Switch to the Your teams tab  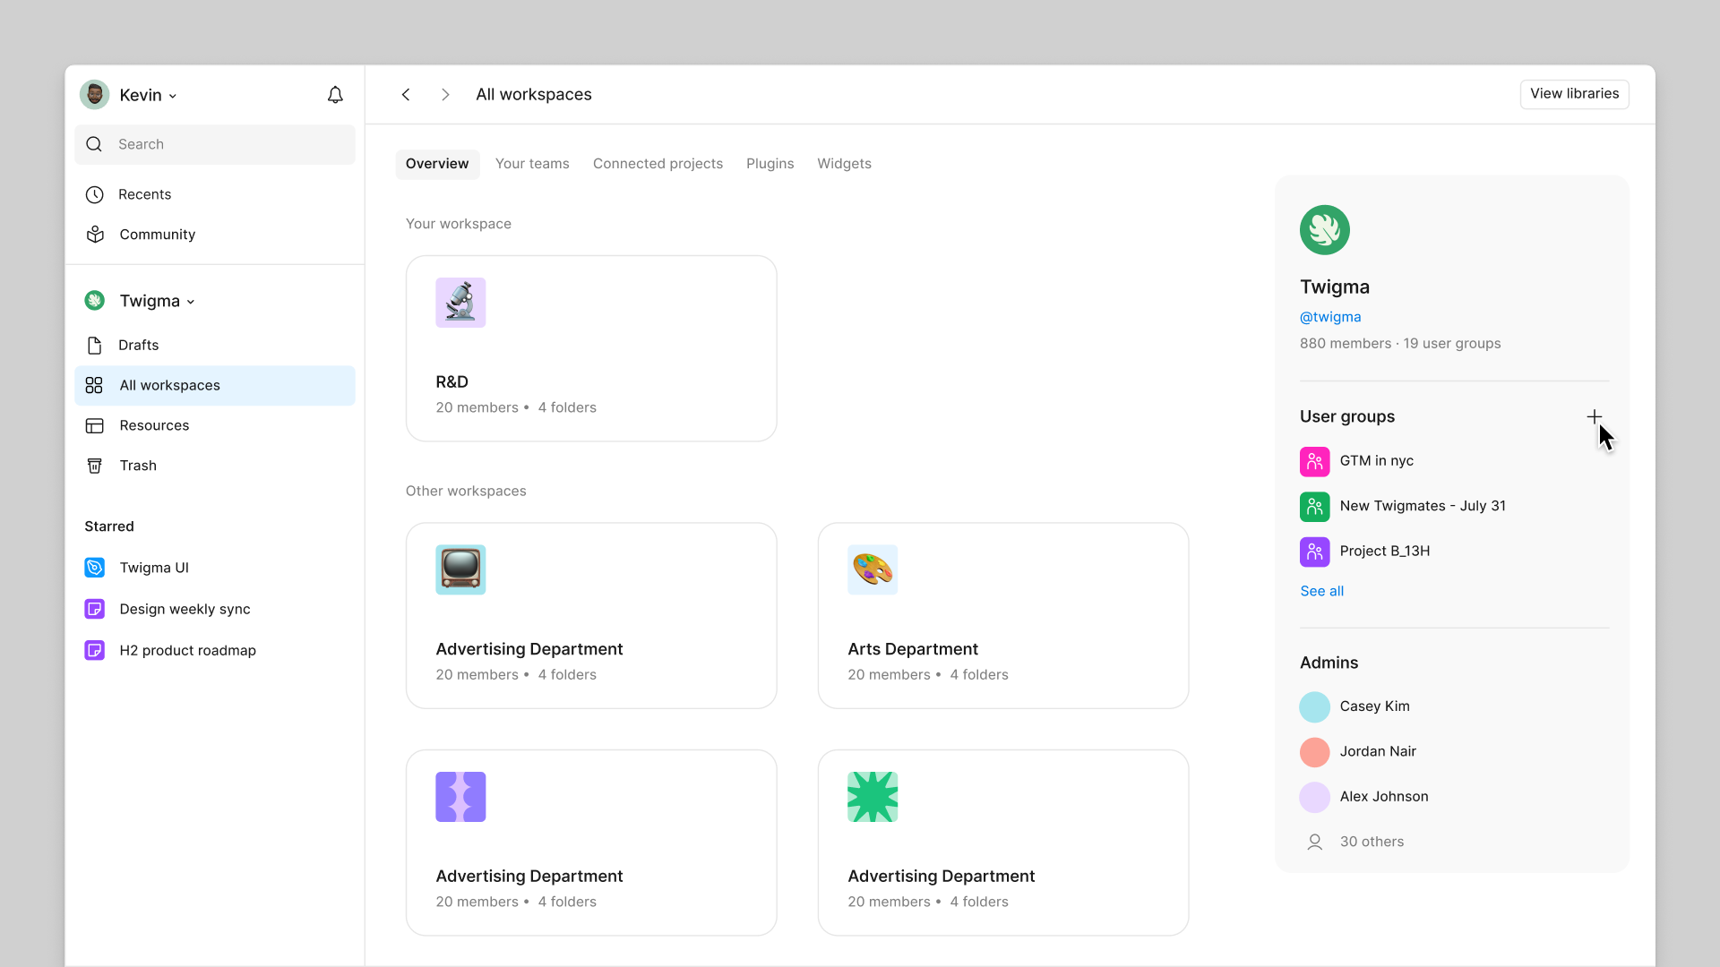tap(532, 163)
